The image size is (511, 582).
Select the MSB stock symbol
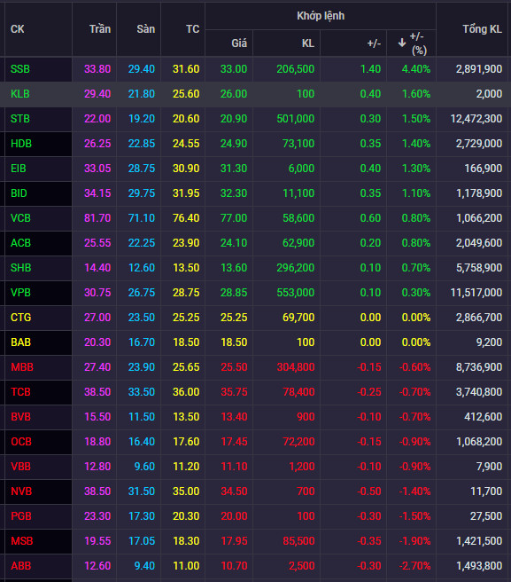(22, 541)
